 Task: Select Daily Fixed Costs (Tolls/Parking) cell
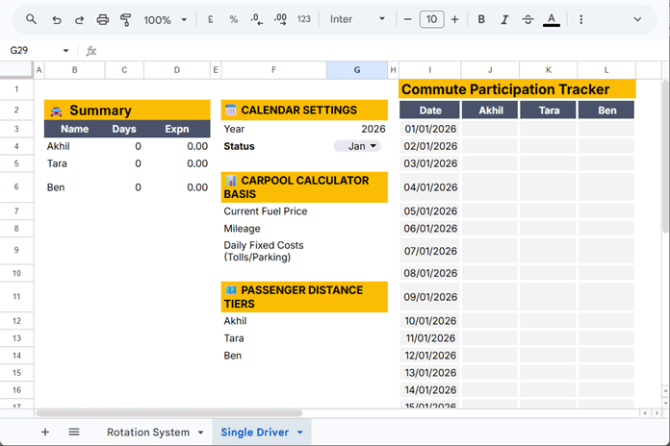[273, 251]
